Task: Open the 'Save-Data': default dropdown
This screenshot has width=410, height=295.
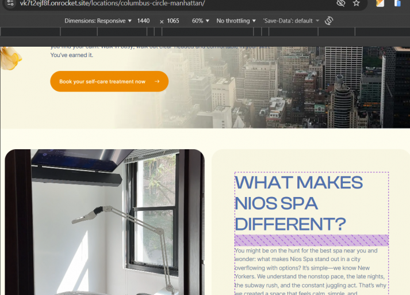Action: pos(291,21)
